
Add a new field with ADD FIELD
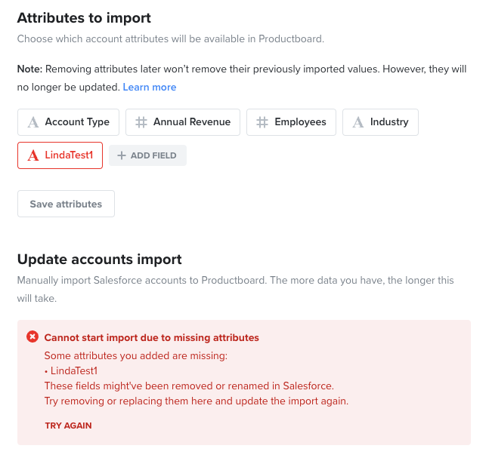[x=147, y=155]
